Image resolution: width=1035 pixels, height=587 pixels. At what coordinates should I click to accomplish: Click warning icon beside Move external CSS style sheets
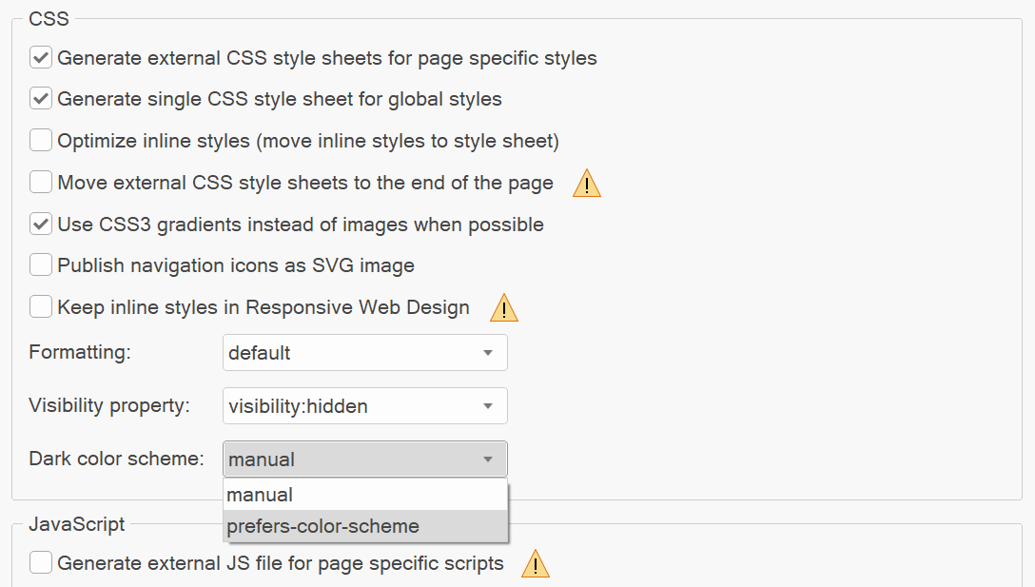click(x=586, y=184)
